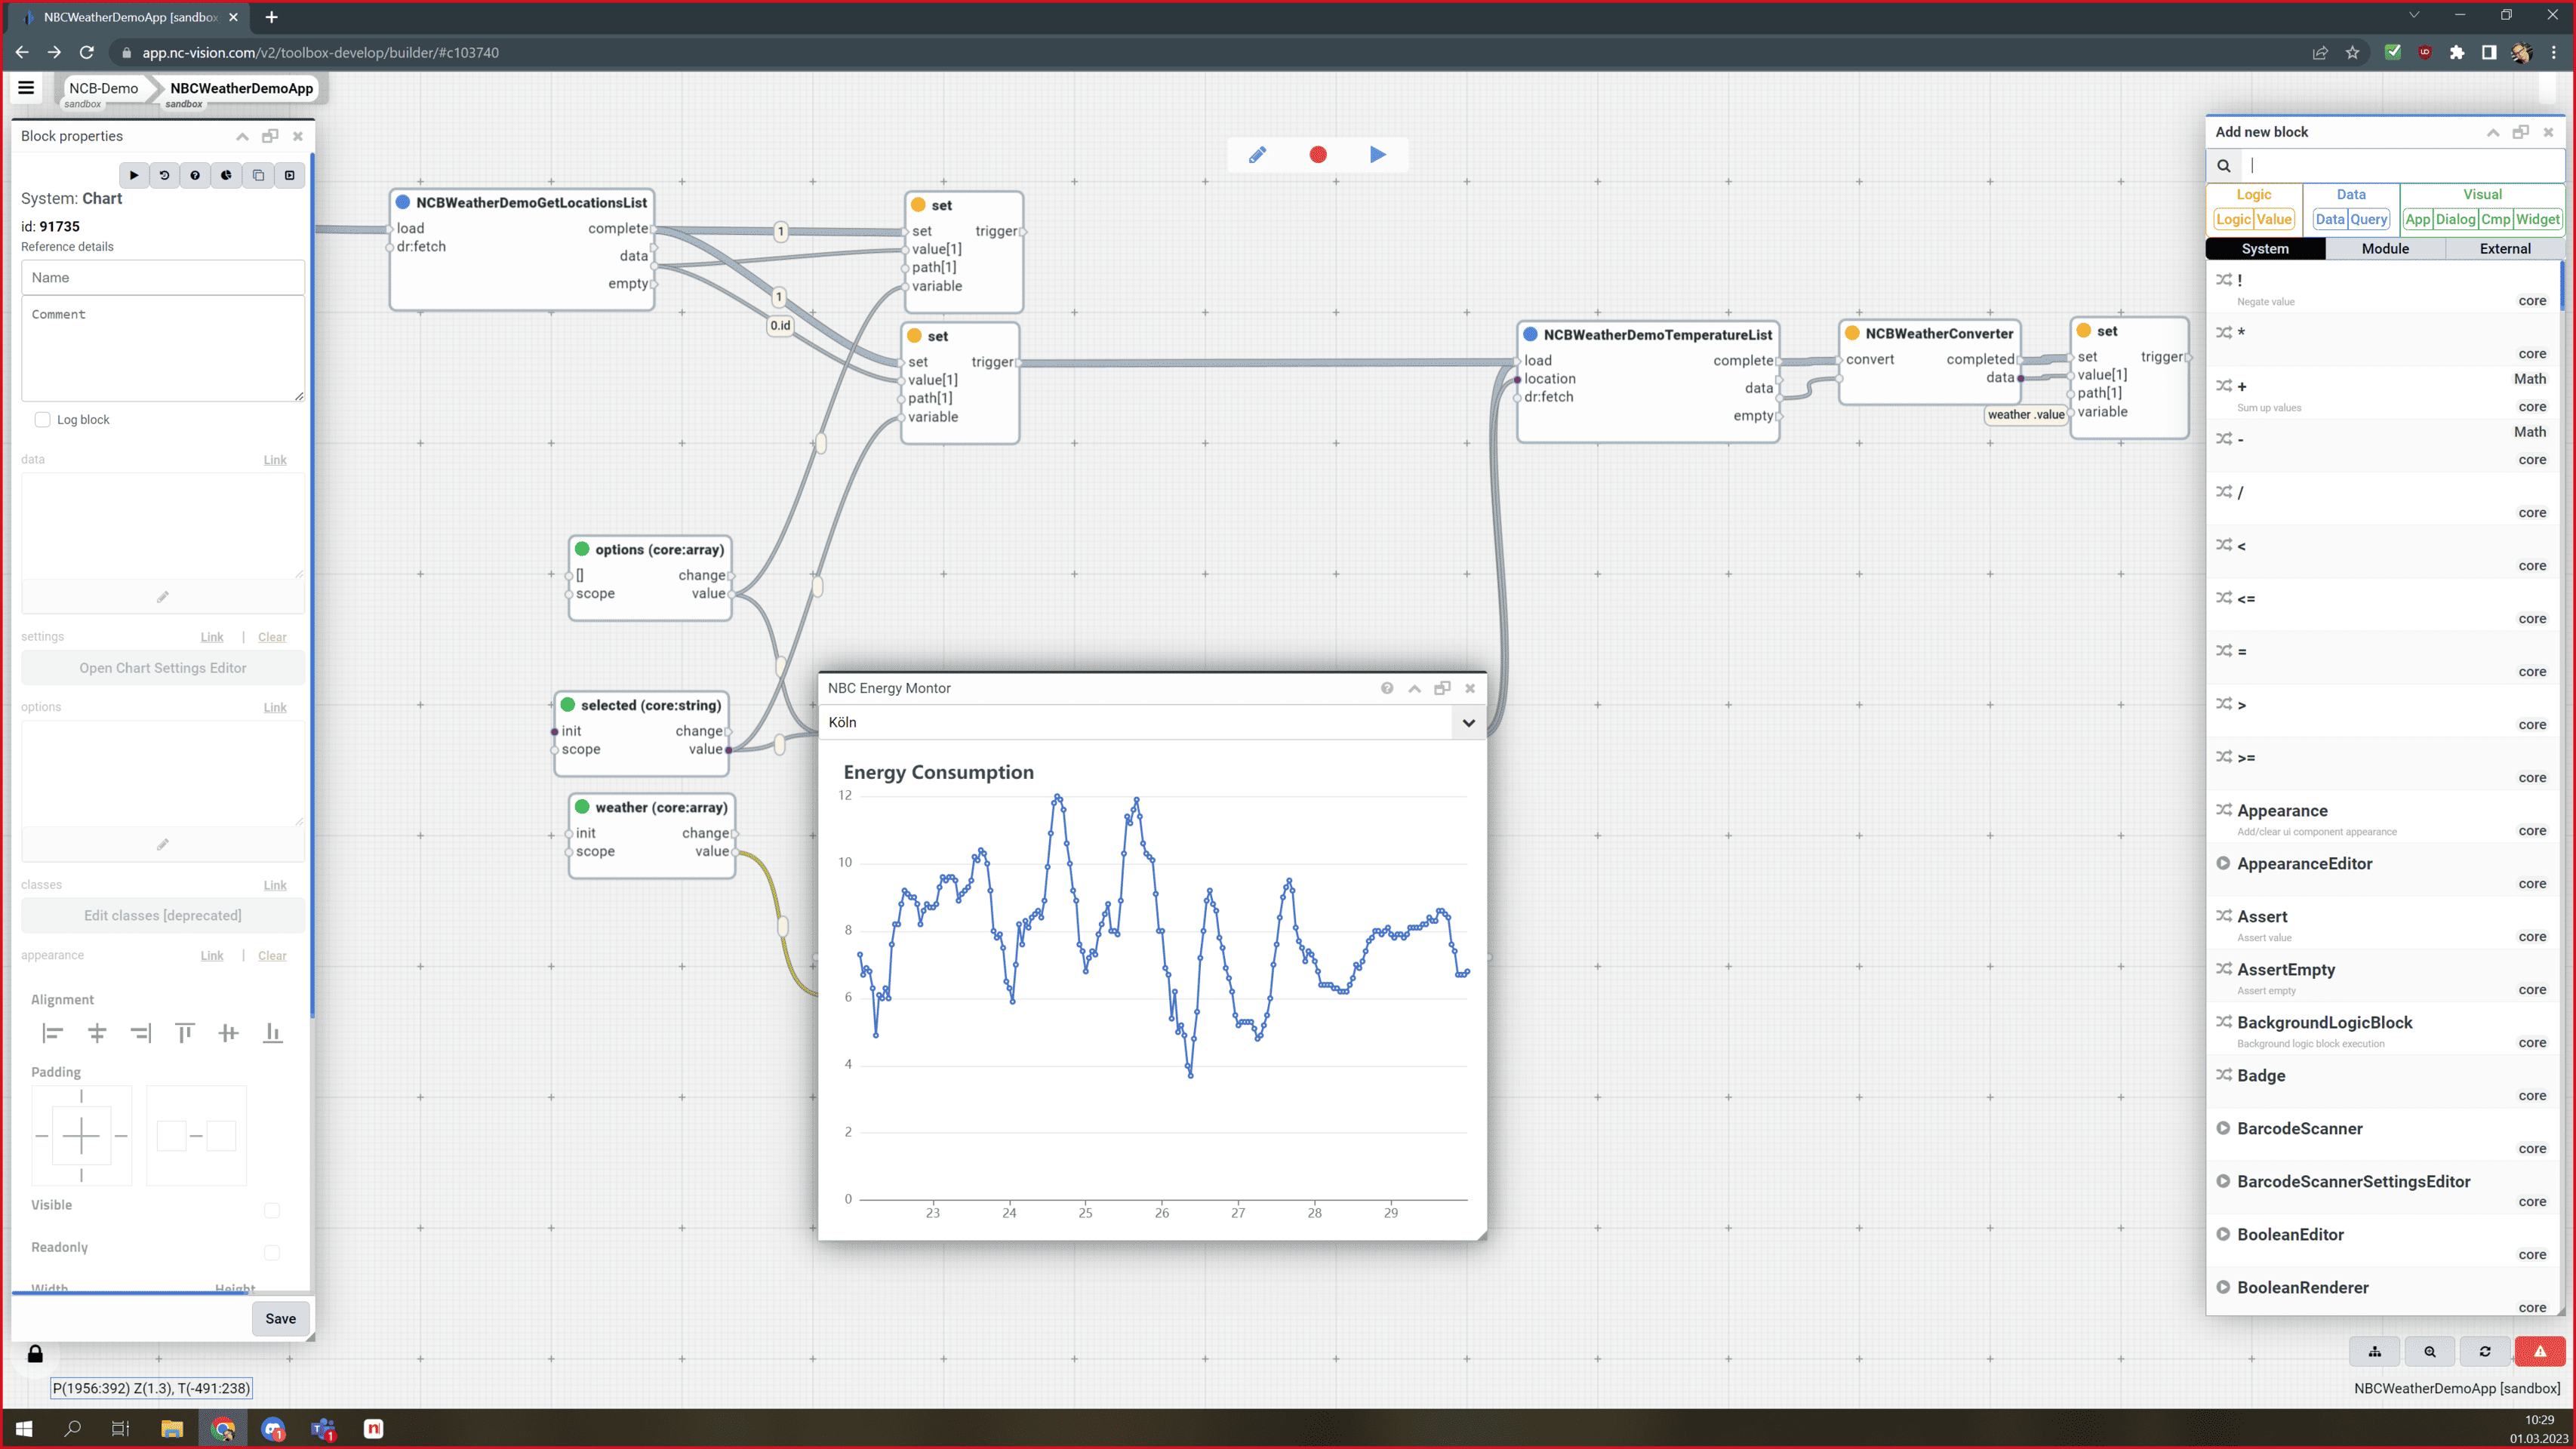
Task: Select align right icon in Alignment section
Action: coord(141,1033)
